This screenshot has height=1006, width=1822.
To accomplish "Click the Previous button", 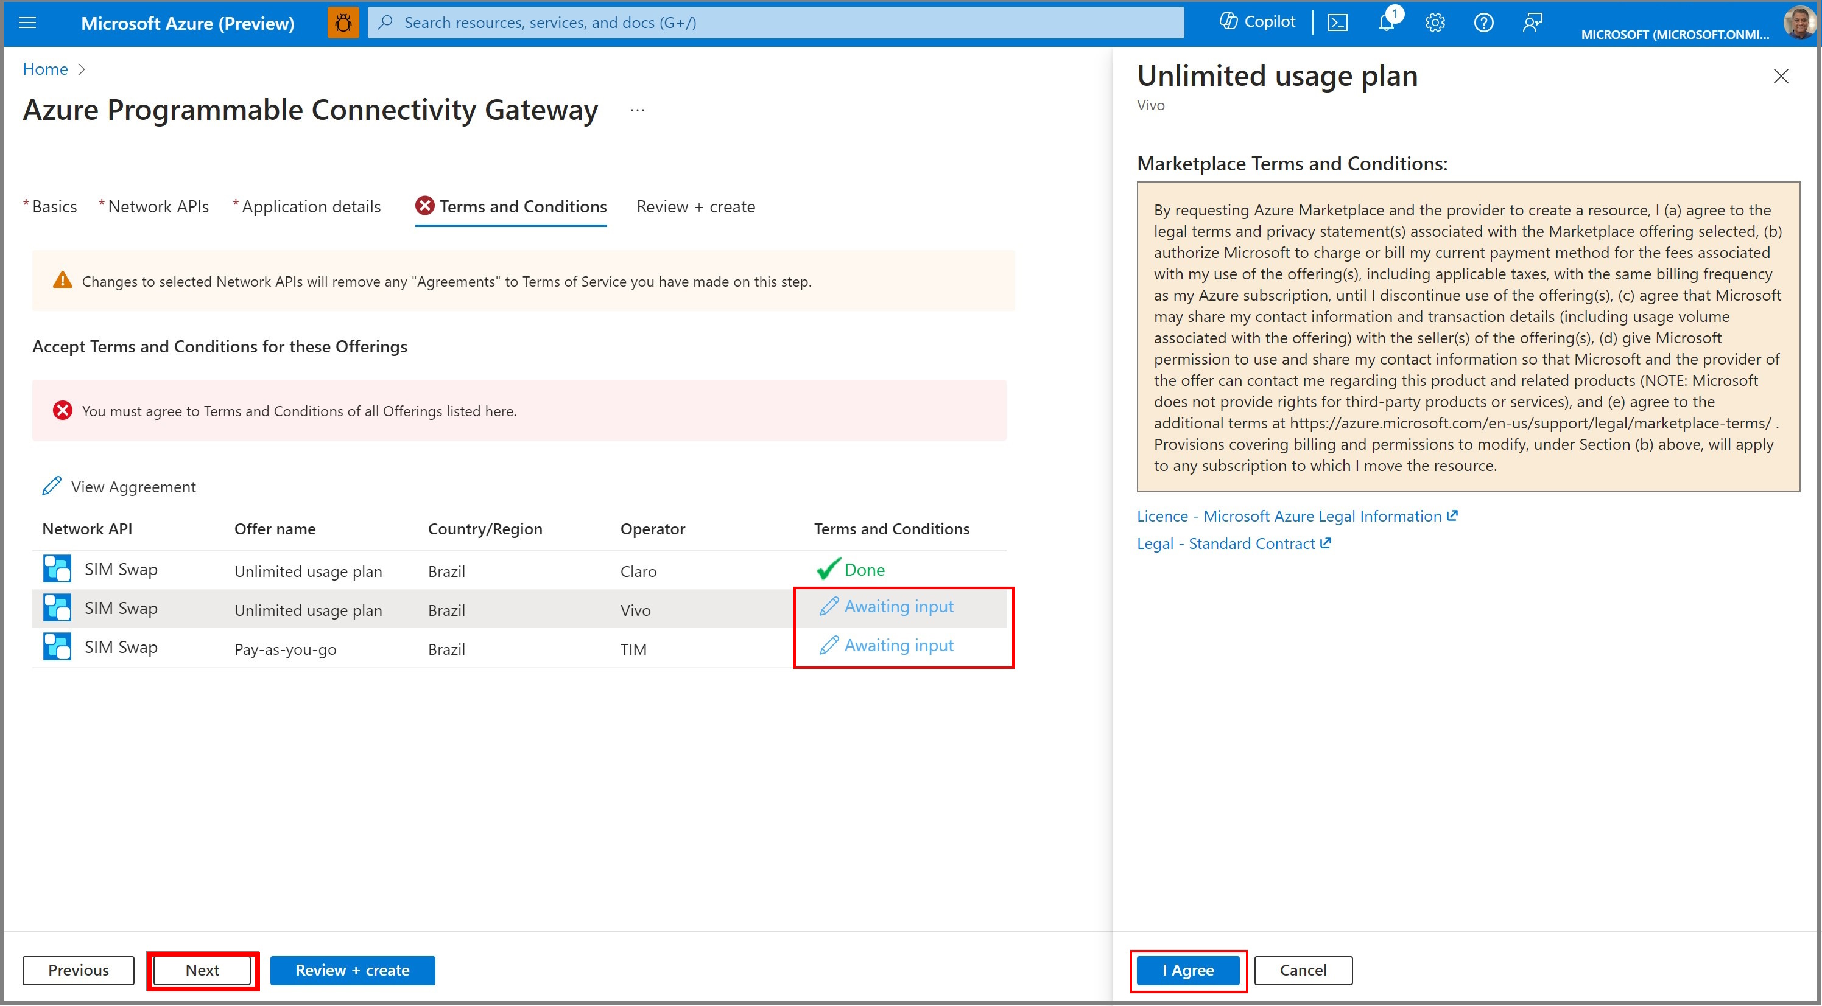I will pos(79,971).
